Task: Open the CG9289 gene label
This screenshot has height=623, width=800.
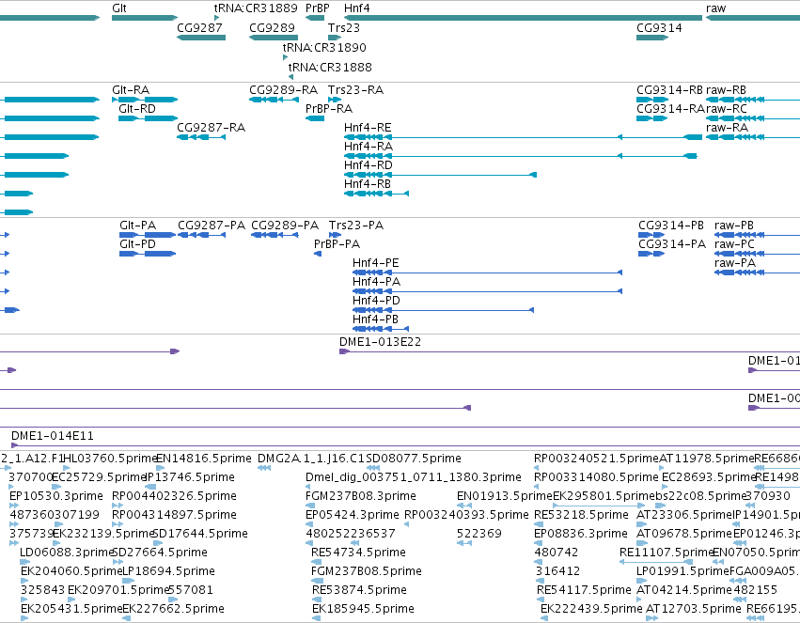Action: click(272, 27)
